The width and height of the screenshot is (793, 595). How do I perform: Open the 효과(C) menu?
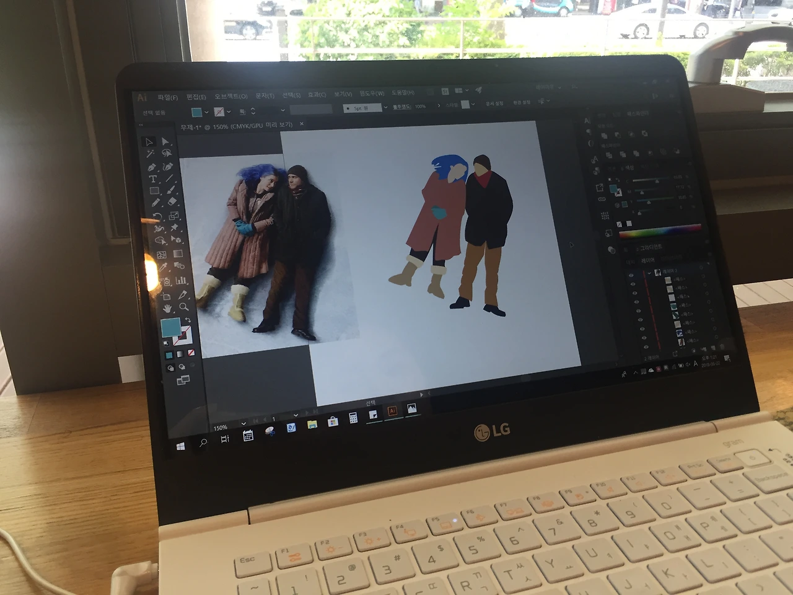[x=317, y=94]
